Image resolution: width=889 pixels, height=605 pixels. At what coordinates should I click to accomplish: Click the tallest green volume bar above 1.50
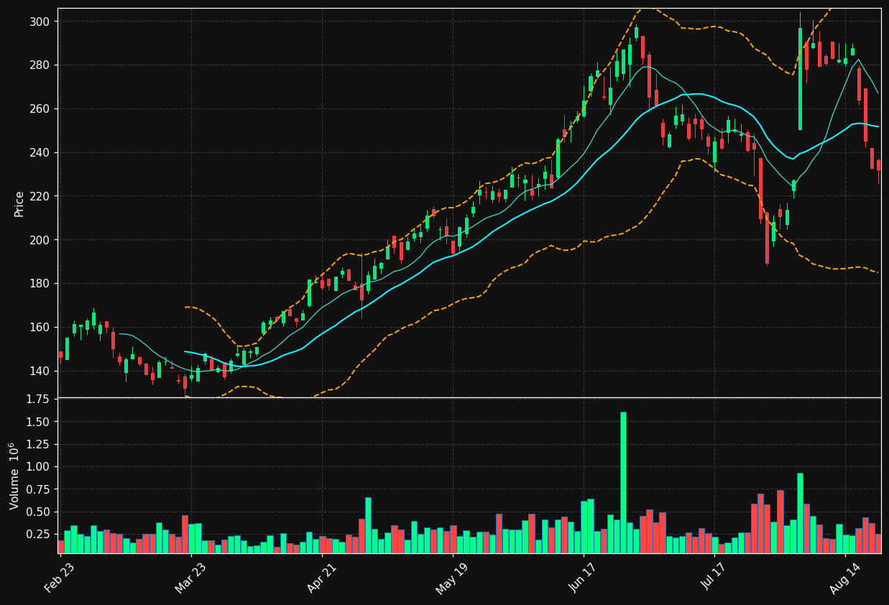623,482
